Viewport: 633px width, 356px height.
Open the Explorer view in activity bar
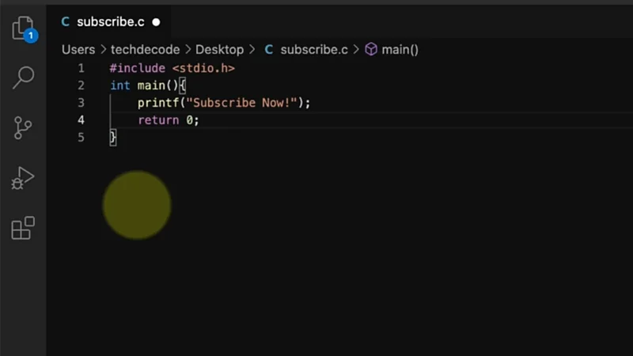click(23, 29)
